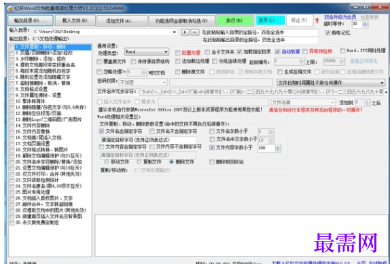Click the empty log output text area
Screen dimensions: 390x264
[241, 235]
